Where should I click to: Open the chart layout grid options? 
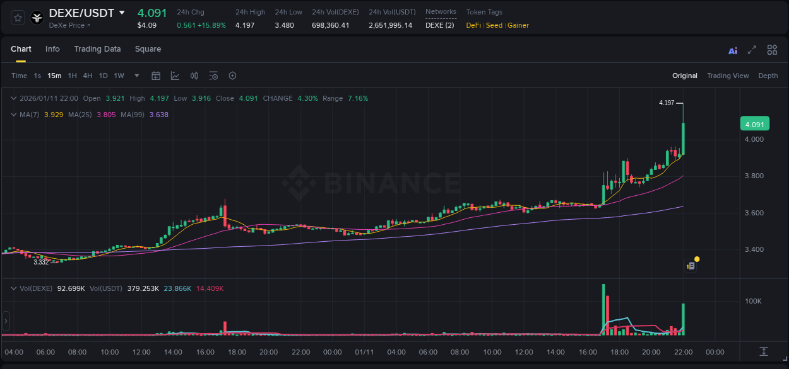[x=772, y=49]
